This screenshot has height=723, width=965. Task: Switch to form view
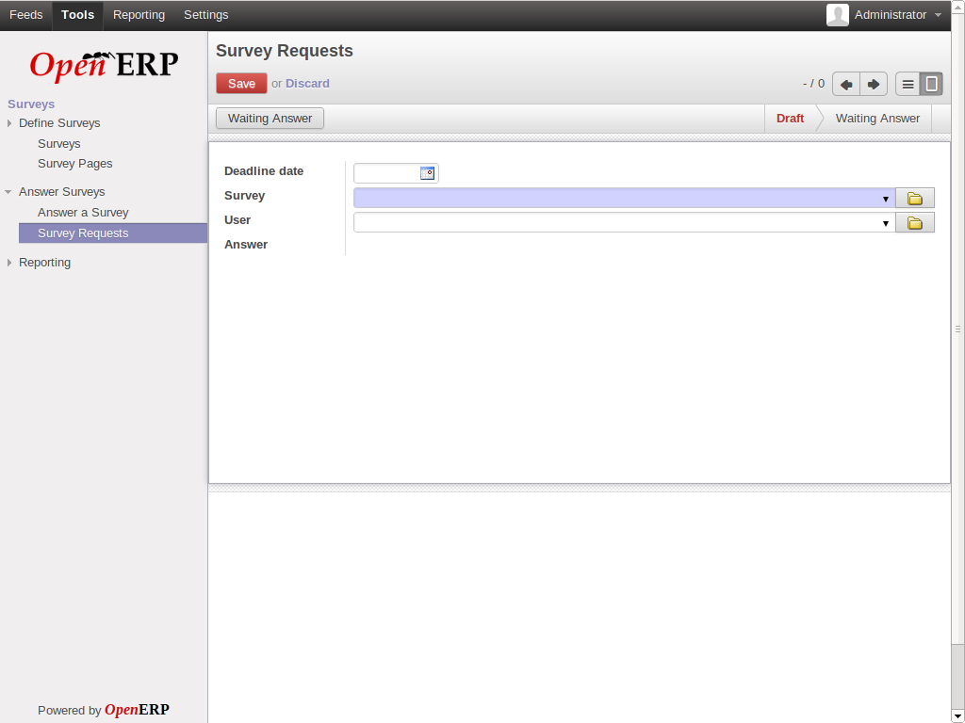[931, 84]
